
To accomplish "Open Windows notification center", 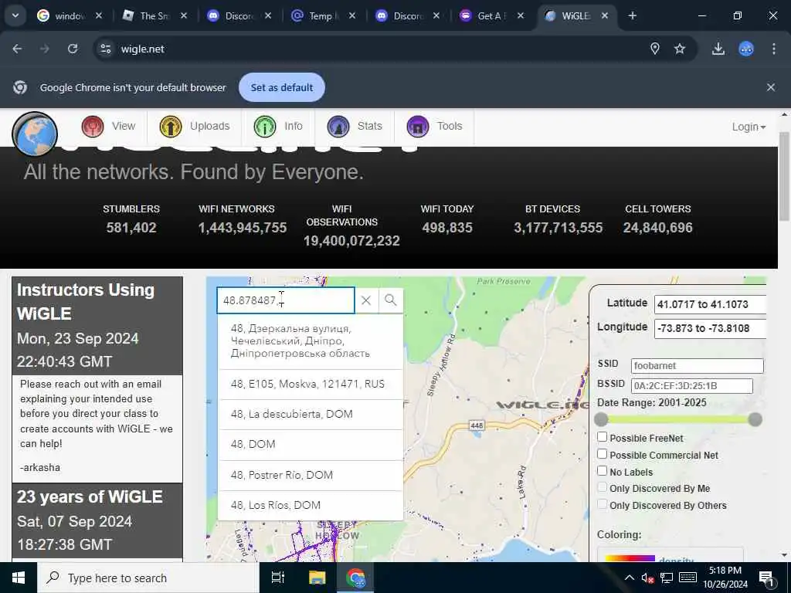I will pyautogui.click(x=767, y=578).
